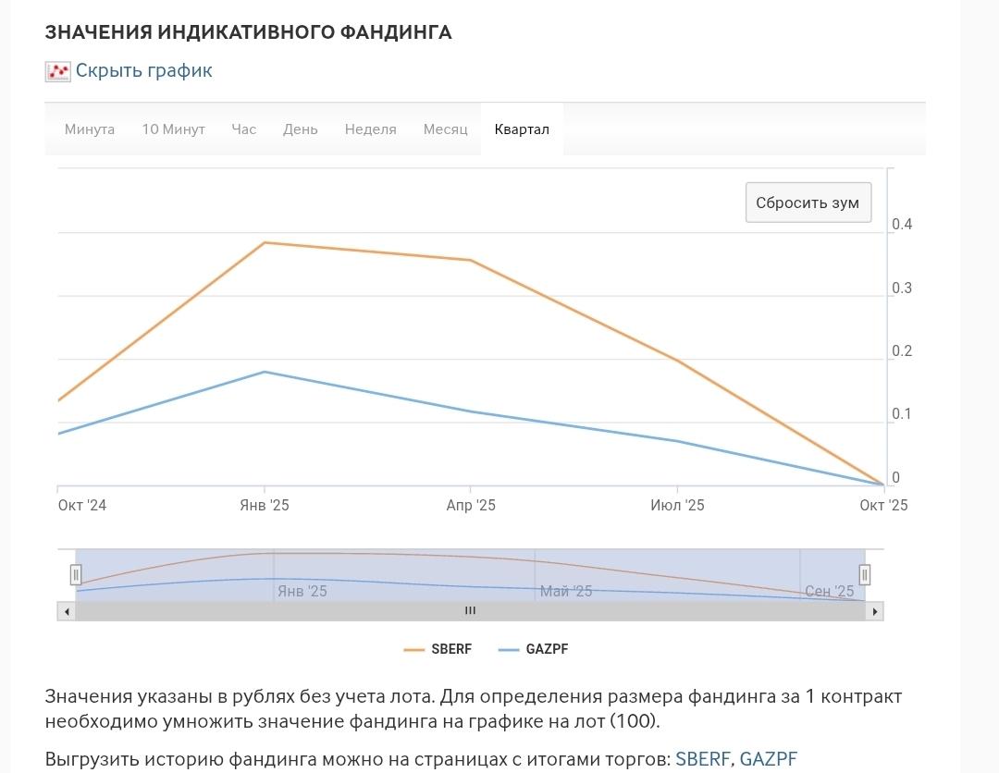Click the orange SBERF peak at Янв '25
999x773 pixels.
point(265,243)
